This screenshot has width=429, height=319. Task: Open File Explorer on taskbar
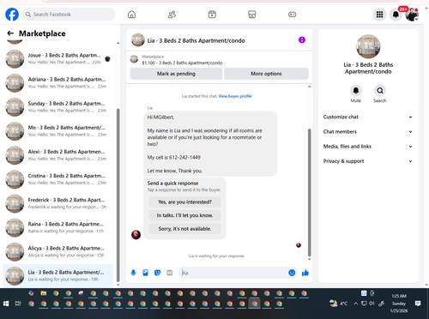tap(44, 293)
